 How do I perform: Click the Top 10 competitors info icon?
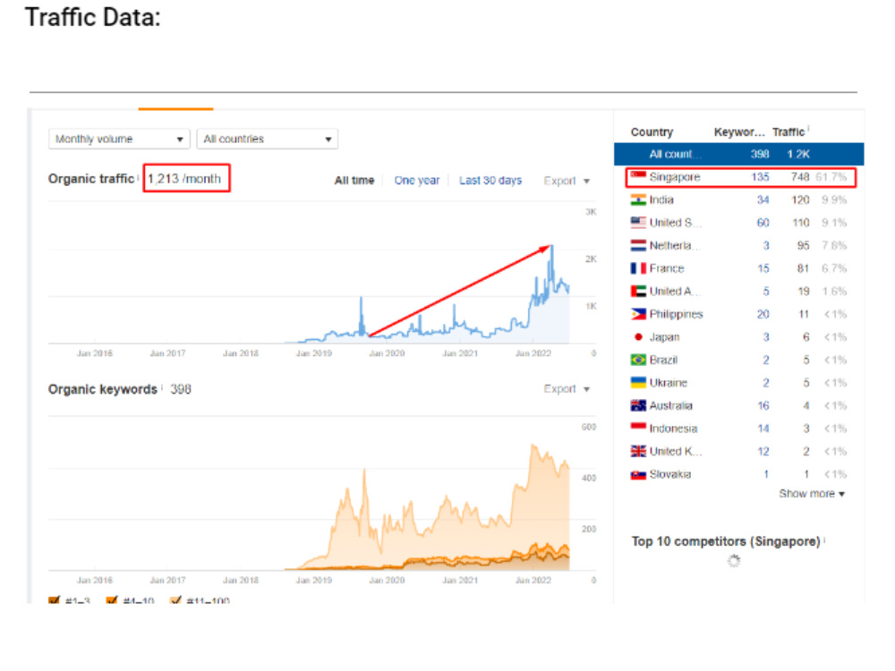pyautogui.click(x=825, y=539)
